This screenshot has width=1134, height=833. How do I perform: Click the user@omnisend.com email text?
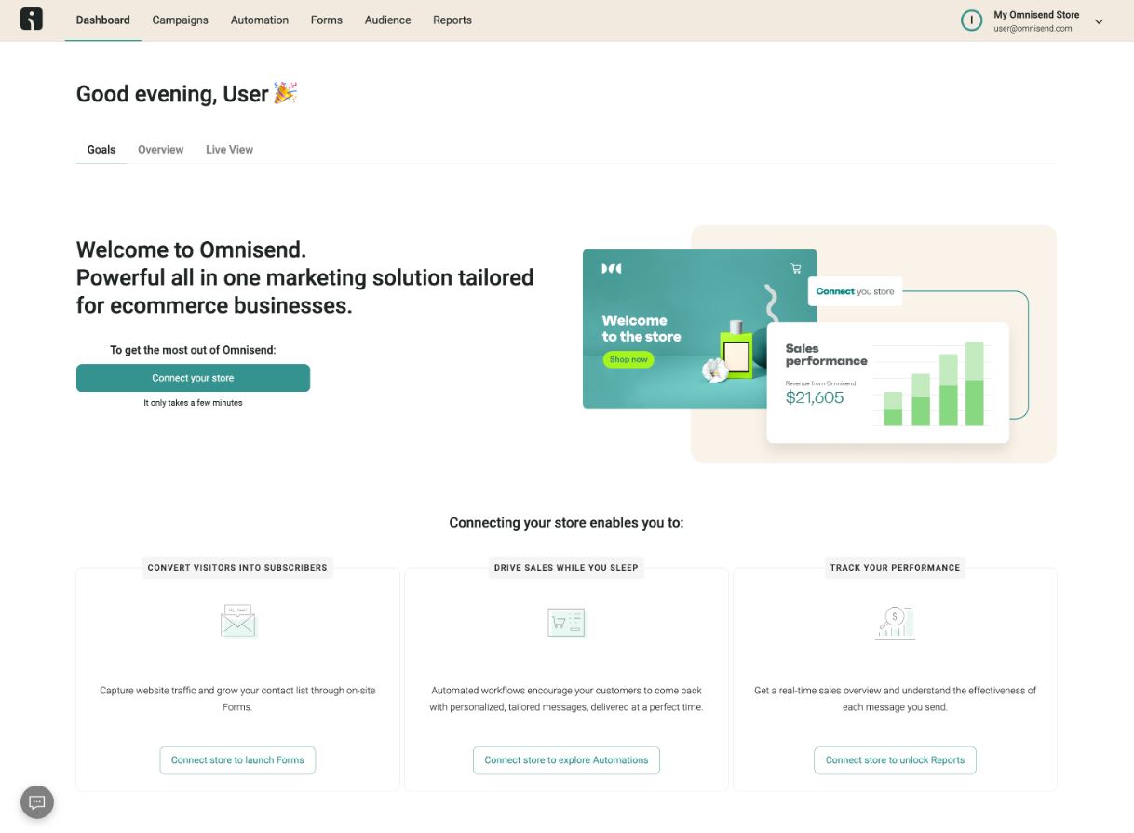[1033, 29]
